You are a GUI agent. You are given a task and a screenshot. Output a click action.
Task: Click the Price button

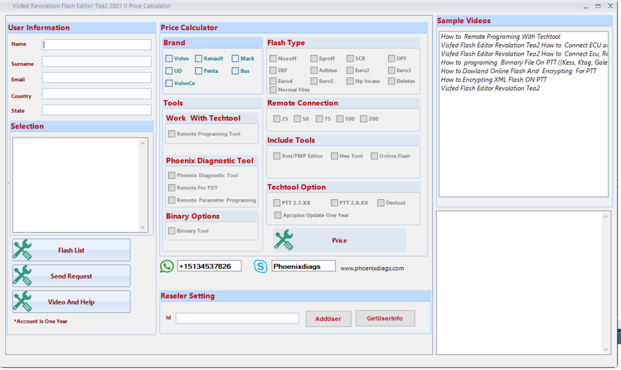pos(340,240)
